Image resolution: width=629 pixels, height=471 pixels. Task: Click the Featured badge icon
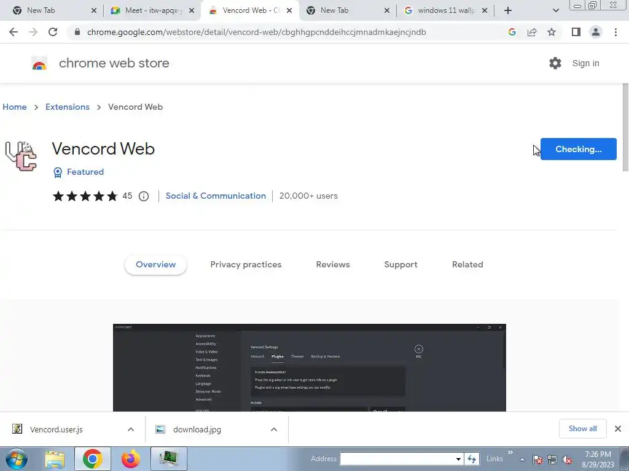(58, 172)
